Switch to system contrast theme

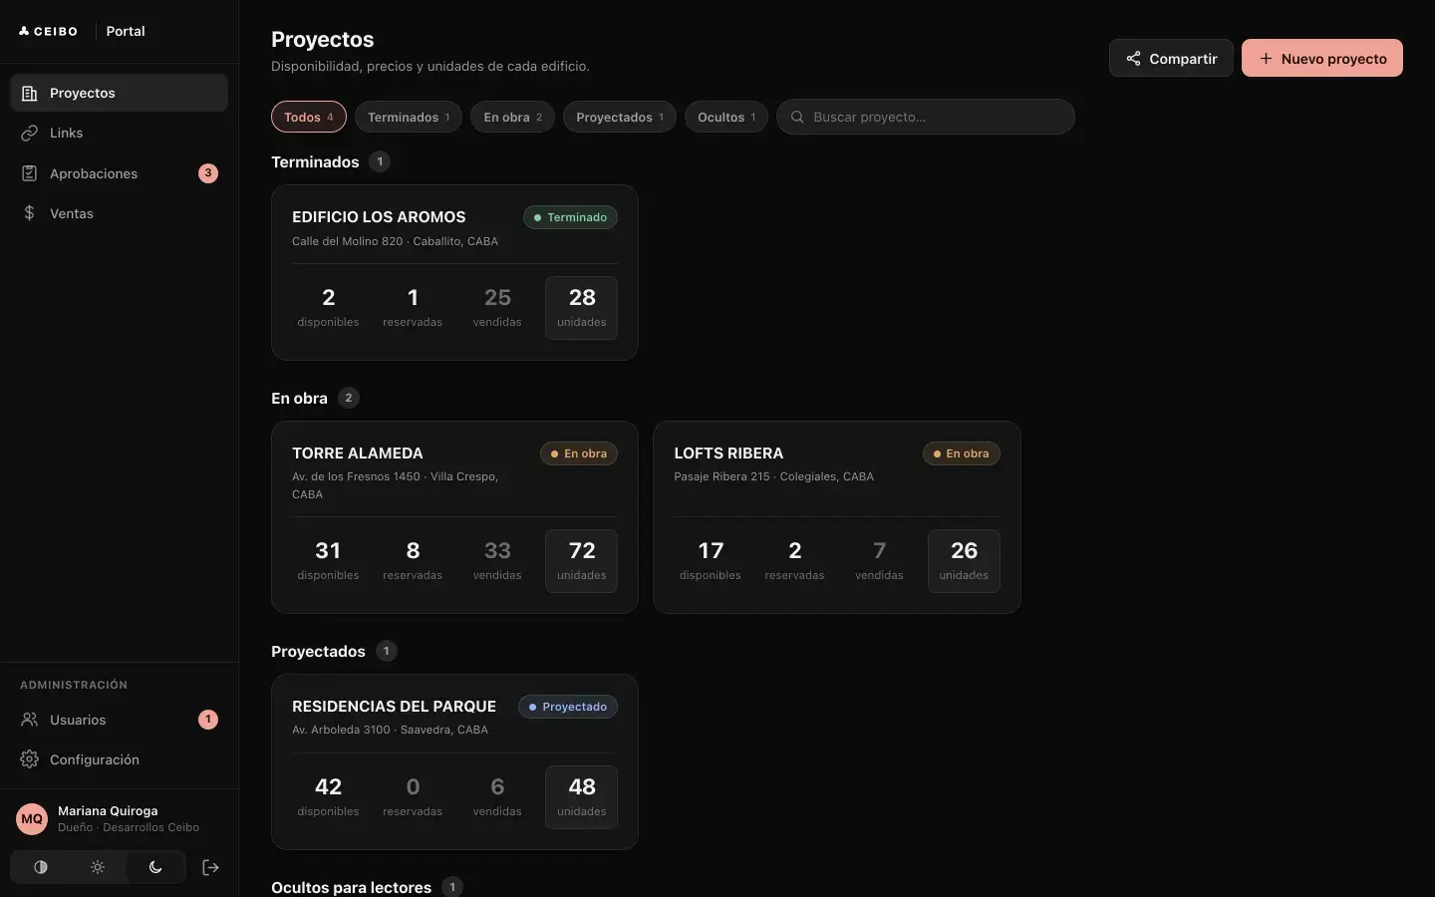pyautogui.click(x=41, y=867)
